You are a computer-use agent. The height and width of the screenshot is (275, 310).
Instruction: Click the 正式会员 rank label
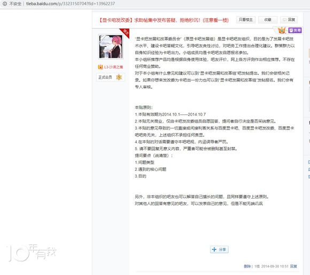click(x=105, y=78)
